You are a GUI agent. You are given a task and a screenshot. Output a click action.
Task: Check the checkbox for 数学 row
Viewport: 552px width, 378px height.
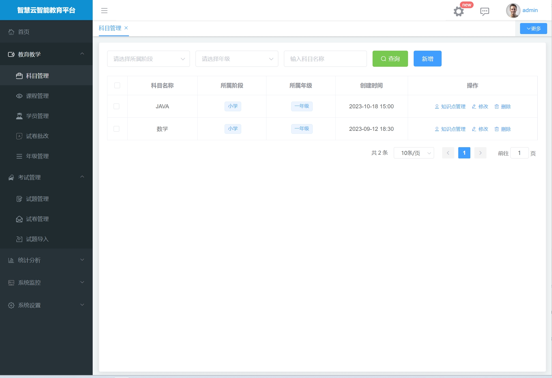(117, 129)
